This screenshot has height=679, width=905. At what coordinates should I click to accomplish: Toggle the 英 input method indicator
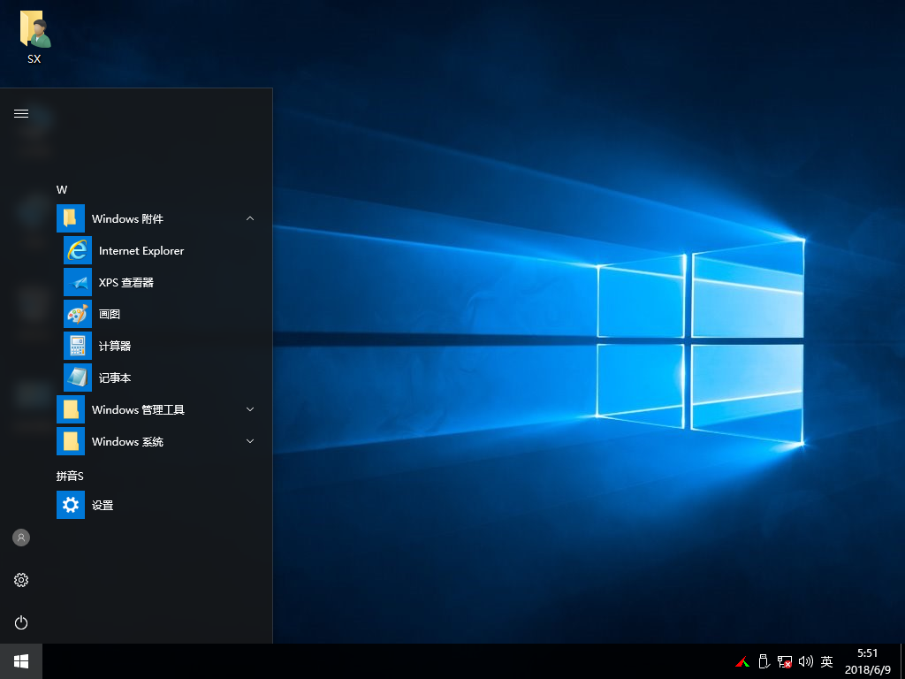tap(827, 661)
